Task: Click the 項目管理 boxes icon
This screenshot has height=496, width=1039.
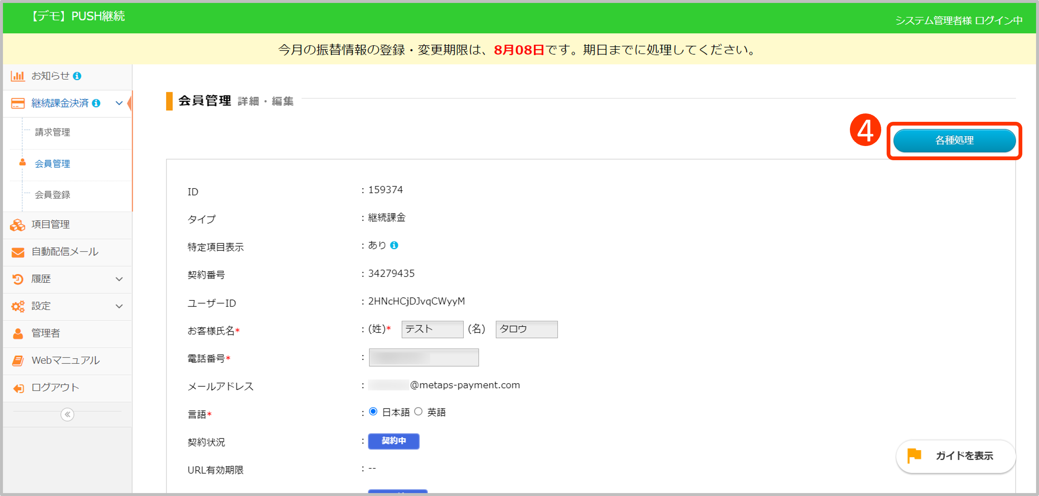Action: coord(18,225)
